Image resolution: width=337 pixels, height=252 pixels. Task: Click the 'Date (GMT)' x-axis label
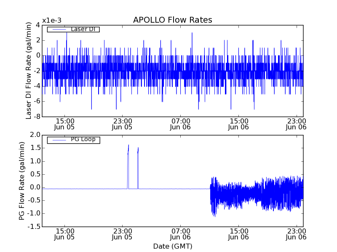tap(173, 246)
